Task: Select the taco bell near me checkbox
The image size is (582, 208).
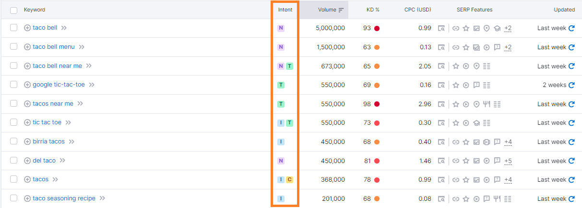Action: pyautogui.click(x=13, y=66)
